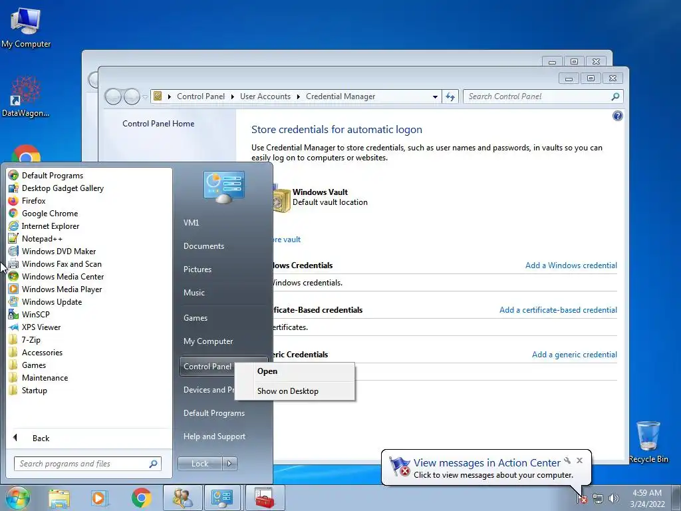Open Windows Explorer from the taskbar

point(59,498)
